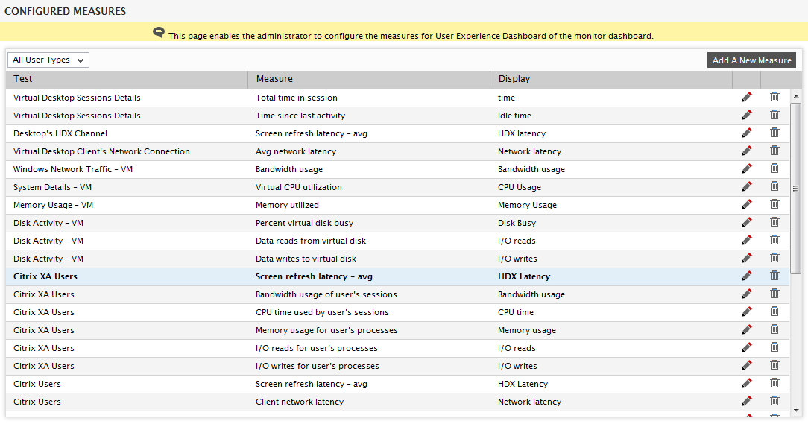Delete Memory usage for user's processes row
This screenshot has width=808, height=424.
[x=774, y=329]
